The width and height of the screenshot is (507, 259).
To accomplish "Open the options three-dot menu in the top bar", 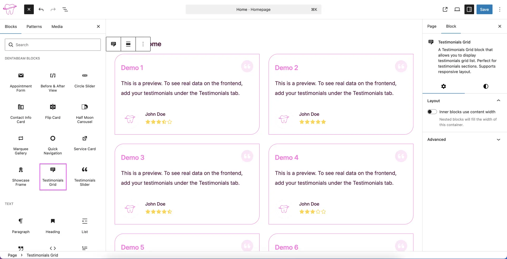I will [500, 10].
